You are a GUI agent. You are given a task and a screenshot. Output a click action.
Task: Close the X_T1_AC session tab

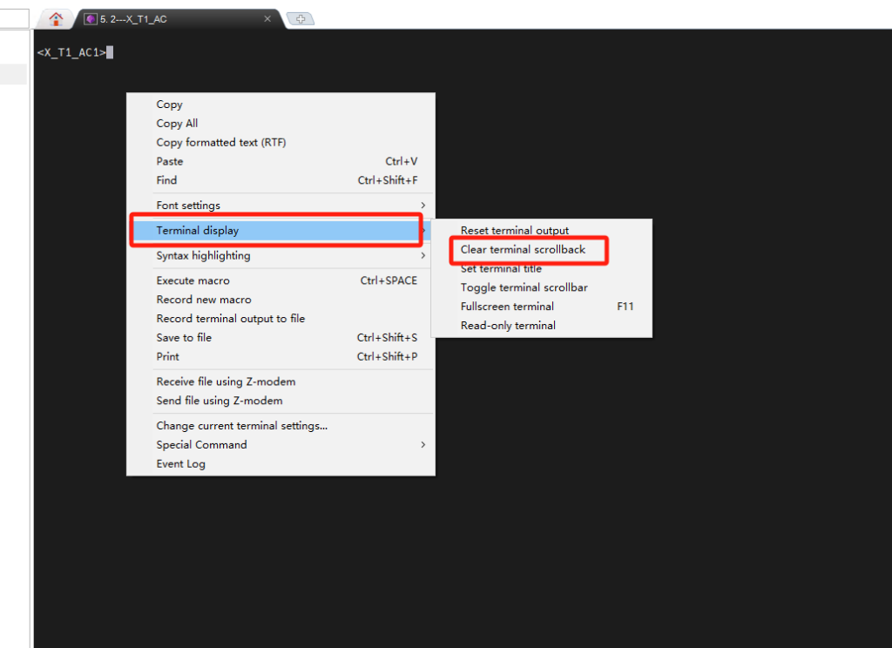[x=267, y=18]
